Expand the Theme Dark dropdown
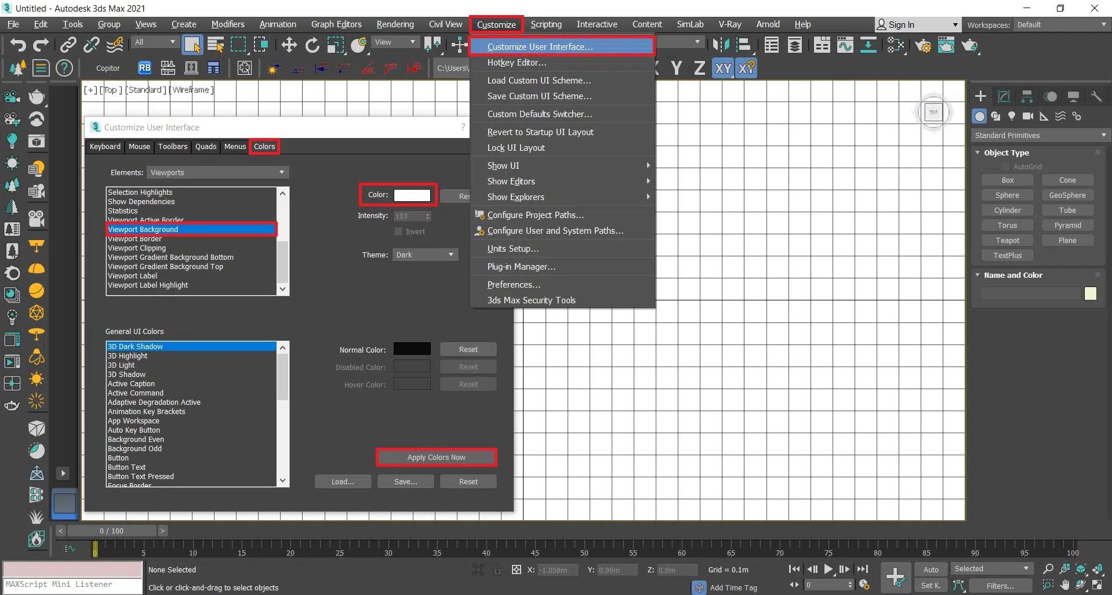Viewport: 1112px width, 595px height. tap(425, 255)
